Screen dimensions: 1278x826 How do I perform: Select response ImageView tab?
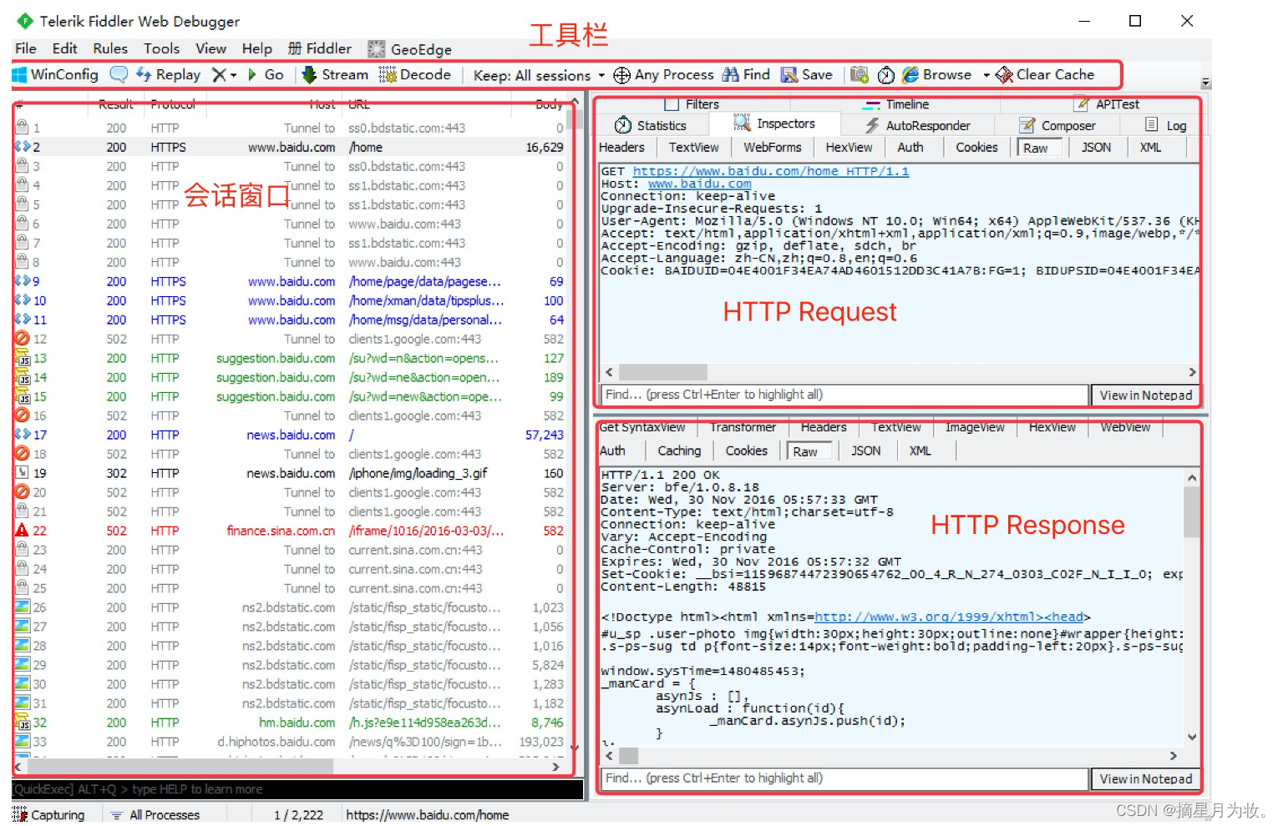click(x=975, y=427)
